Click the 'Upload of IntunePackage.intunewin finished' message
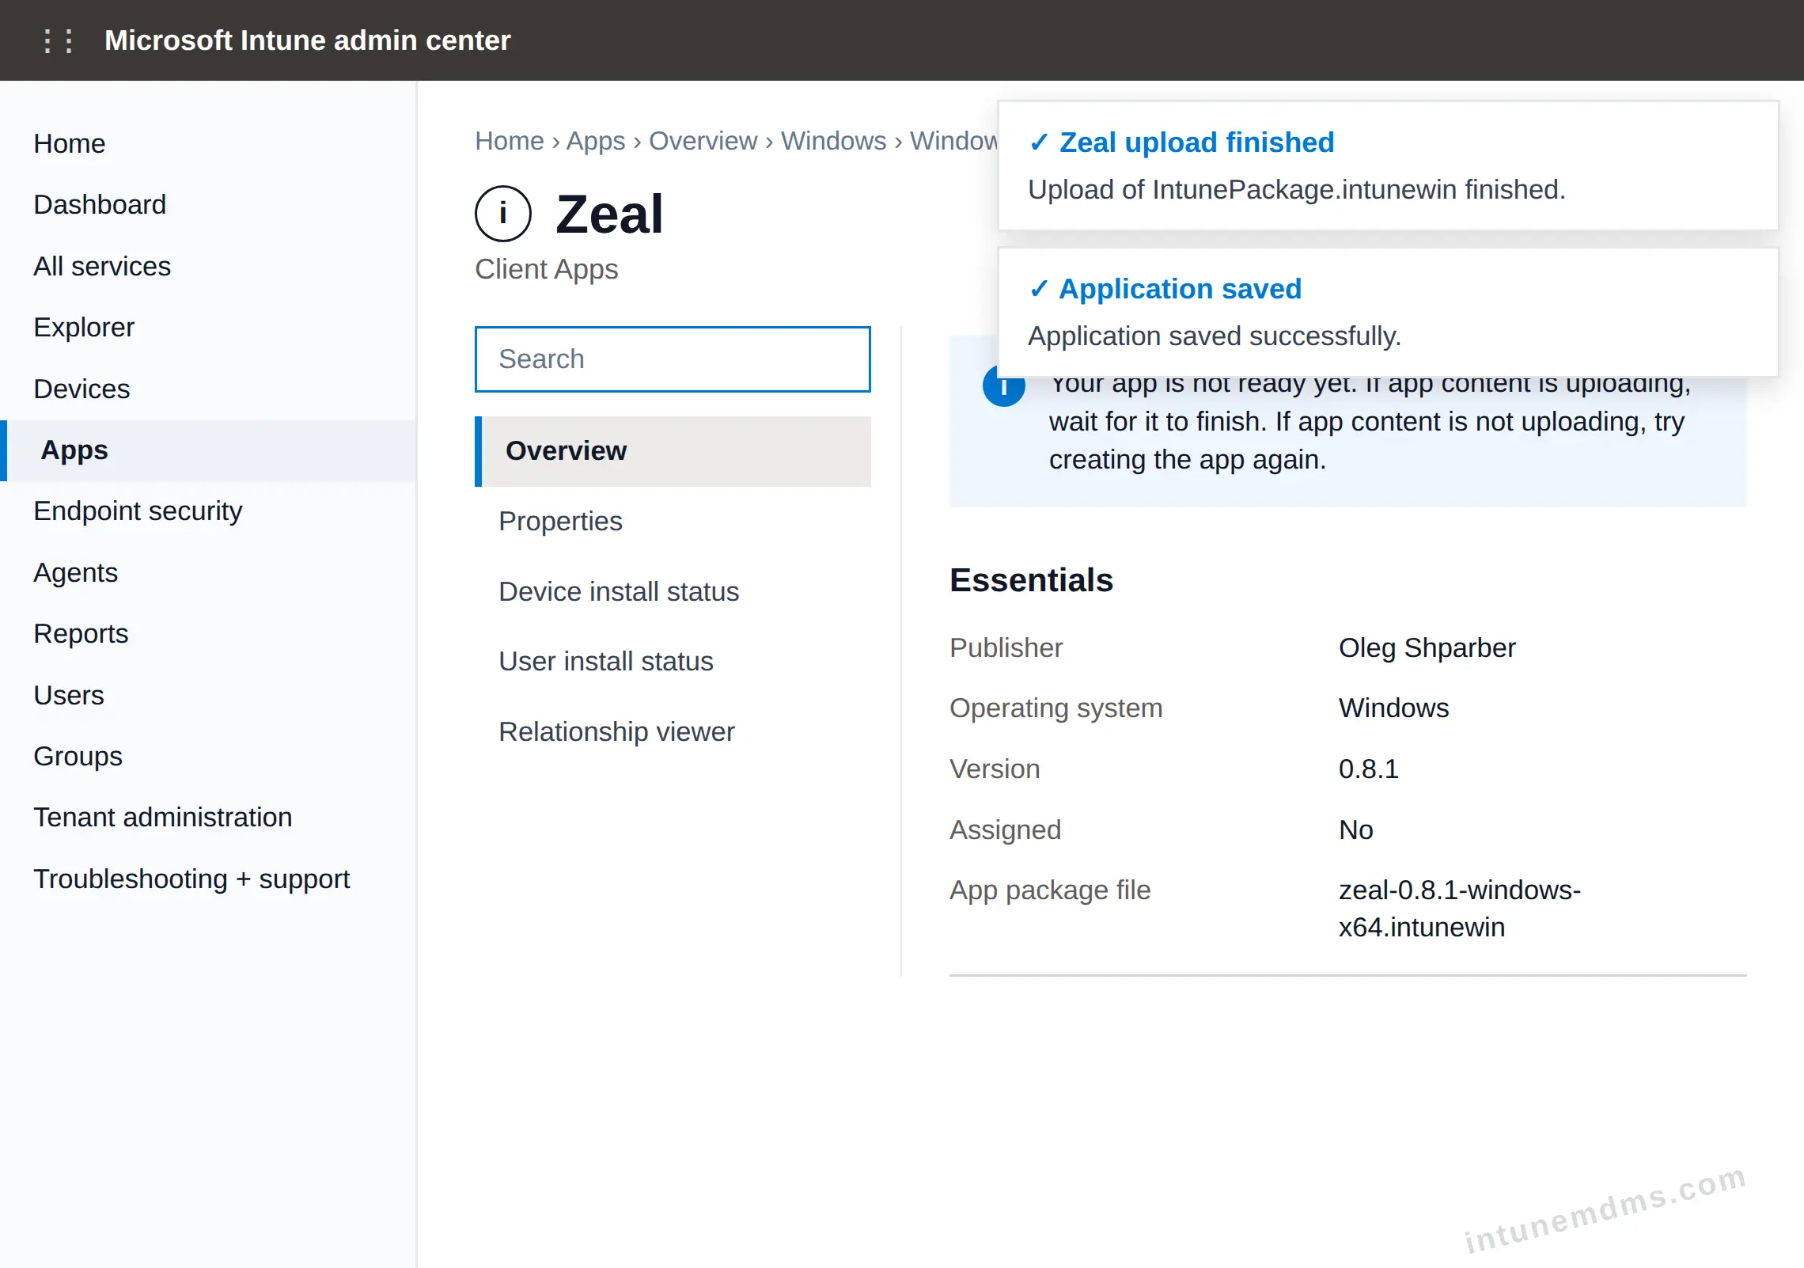The width and height of the screenshot is (1804, 1268). pyautogui.click(x=1297, y=190)
